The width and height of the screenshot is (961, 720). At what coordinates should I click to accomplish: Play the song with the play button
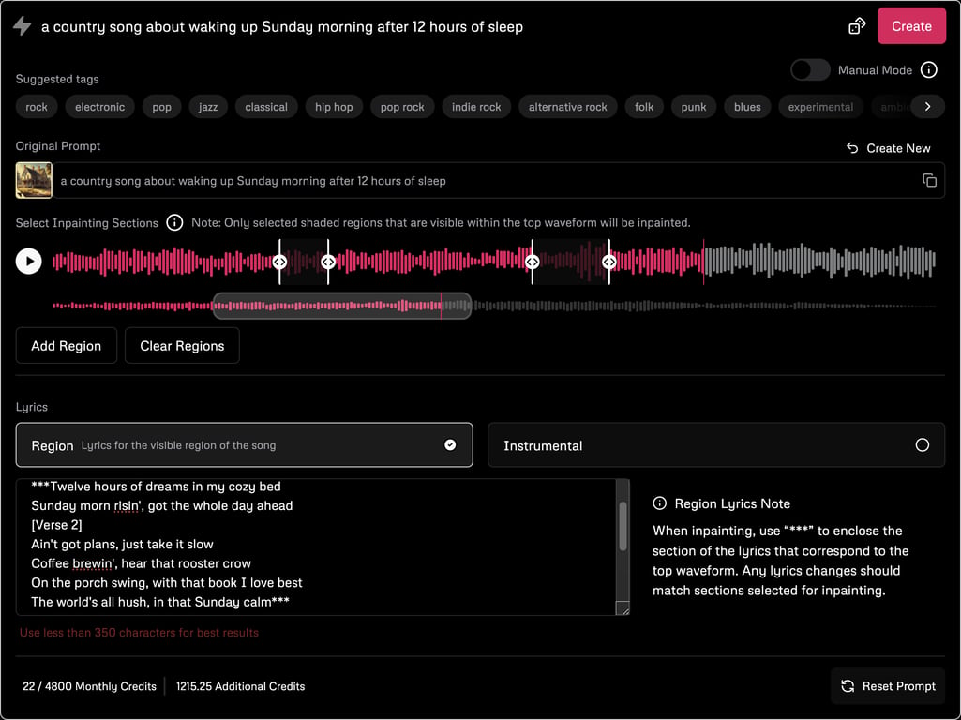pyautogui.click(x=29, y=261)
